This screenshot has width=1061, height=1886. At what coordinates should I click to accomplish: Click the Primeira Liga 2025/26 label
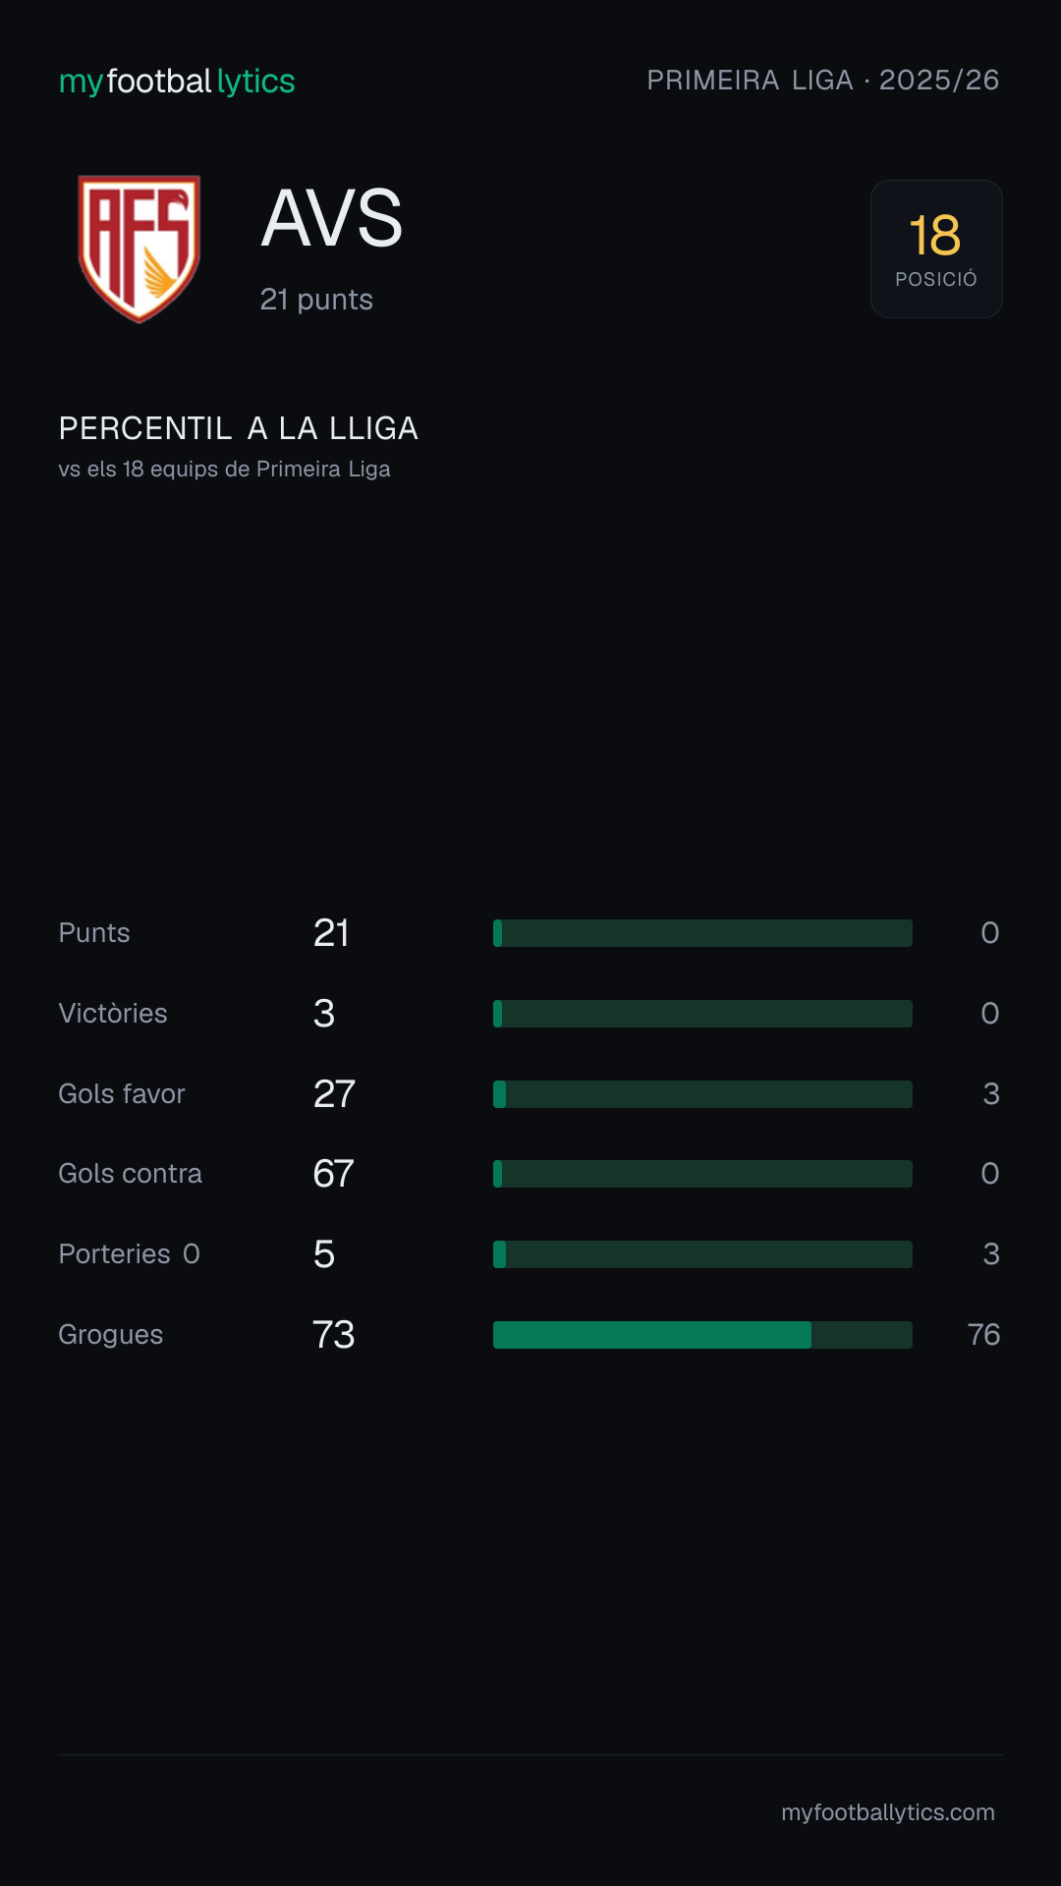(823, 80)
